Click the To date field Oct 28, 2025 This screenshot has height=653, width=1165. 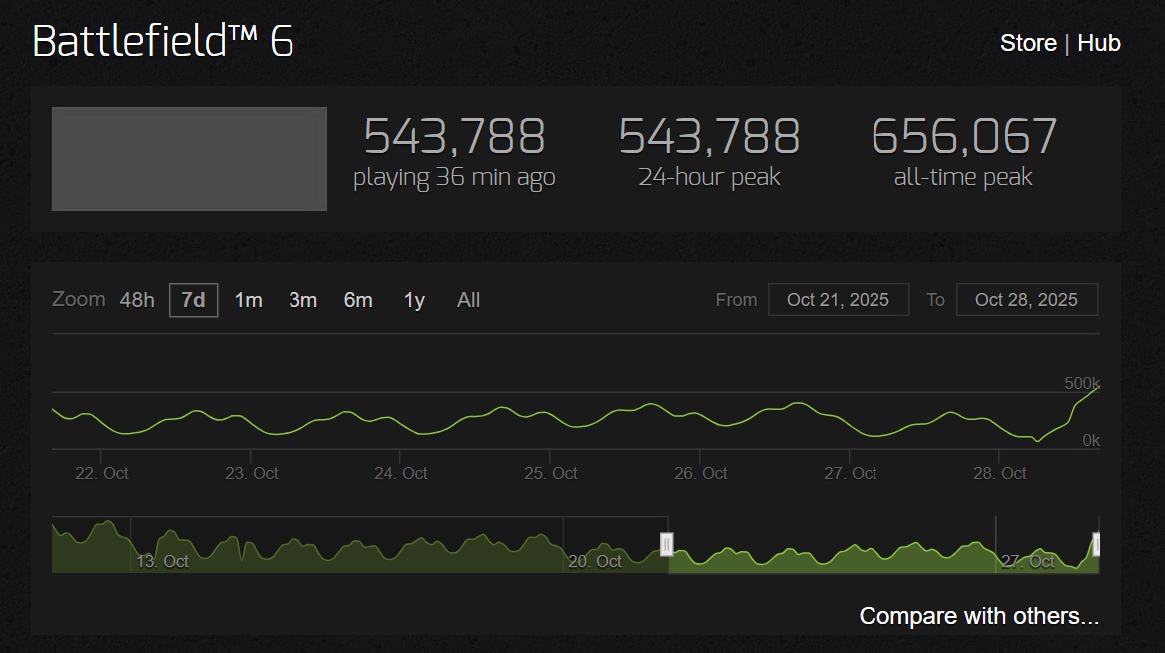pos(1027,300)
